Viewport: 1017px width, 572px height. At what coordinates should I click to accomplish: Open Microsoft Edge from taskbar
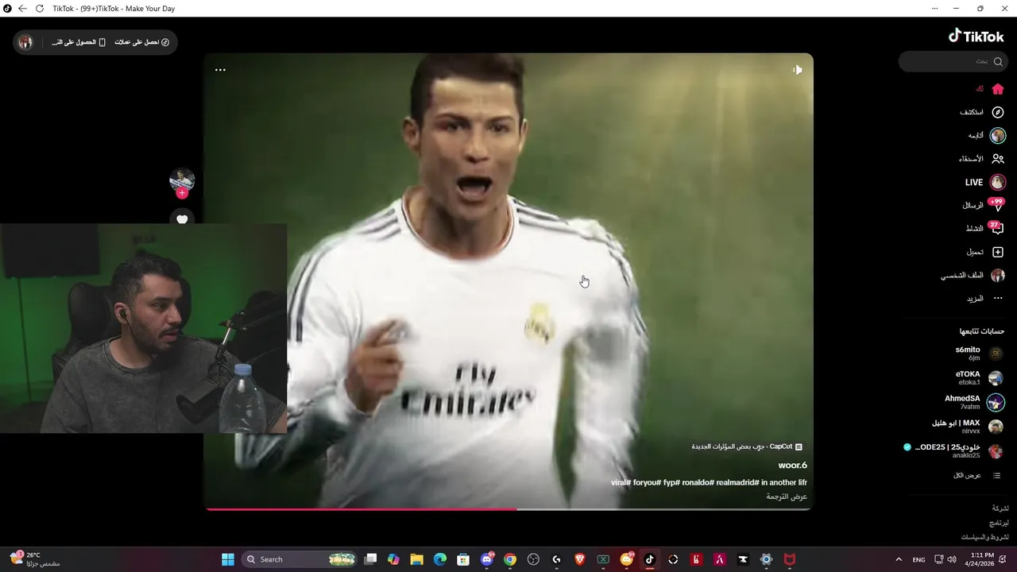pos(440,559)
